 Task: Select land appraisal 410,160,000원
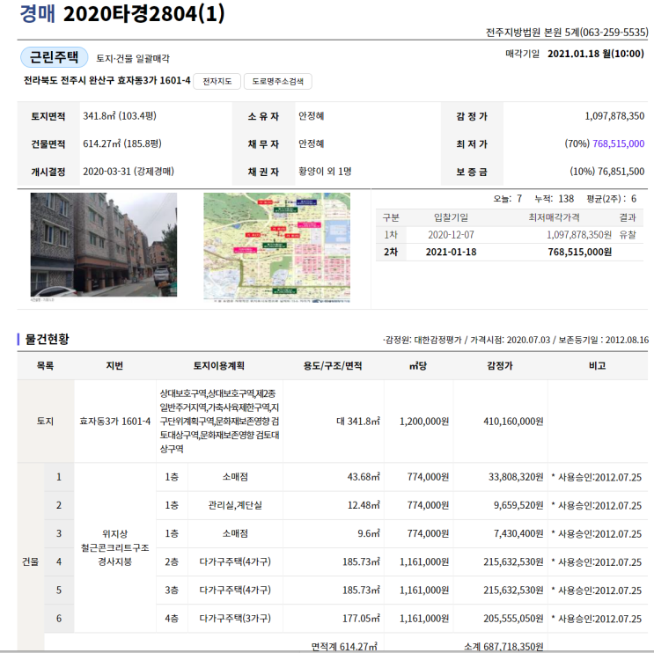click(x=513, y=422)
